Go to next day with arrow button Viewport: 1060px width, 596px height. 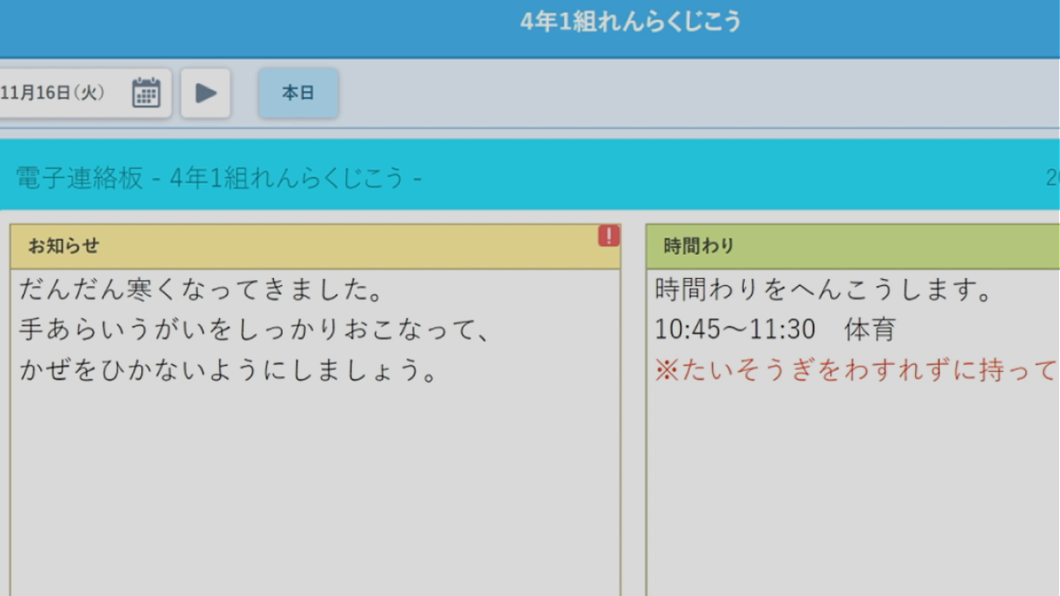pos(205,93)
